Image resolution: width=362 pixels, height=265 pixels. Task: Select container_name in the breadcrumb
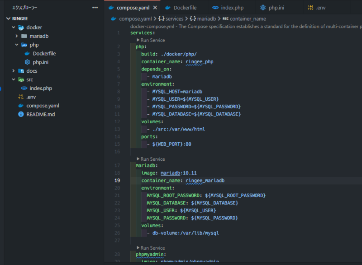pos(248,19)
